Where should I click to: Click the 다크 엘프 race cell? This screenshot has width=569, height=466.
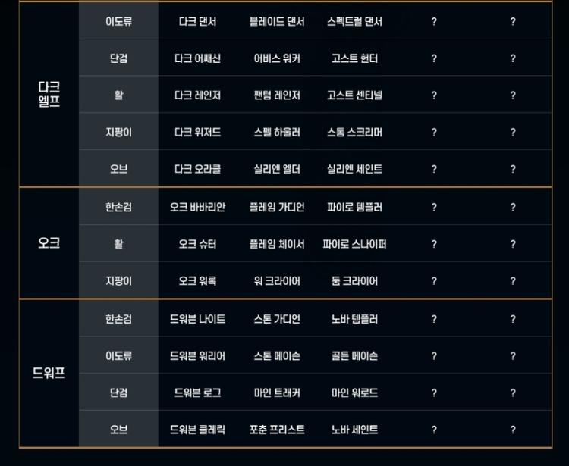pos(49,95)
